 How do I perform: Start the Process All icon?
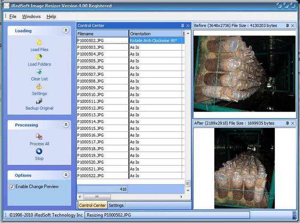(x=39, y=137)
